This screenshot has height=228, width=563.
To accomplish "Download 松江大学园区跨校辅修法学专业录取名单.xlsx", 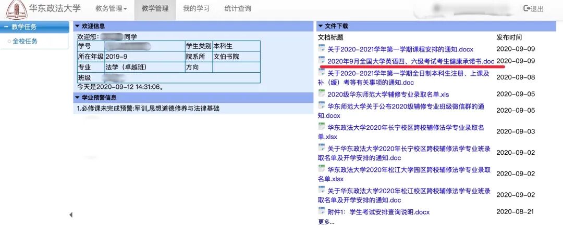I will 405,175.
